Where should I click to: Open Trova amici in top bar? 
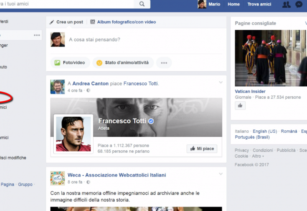coord(259,4)
